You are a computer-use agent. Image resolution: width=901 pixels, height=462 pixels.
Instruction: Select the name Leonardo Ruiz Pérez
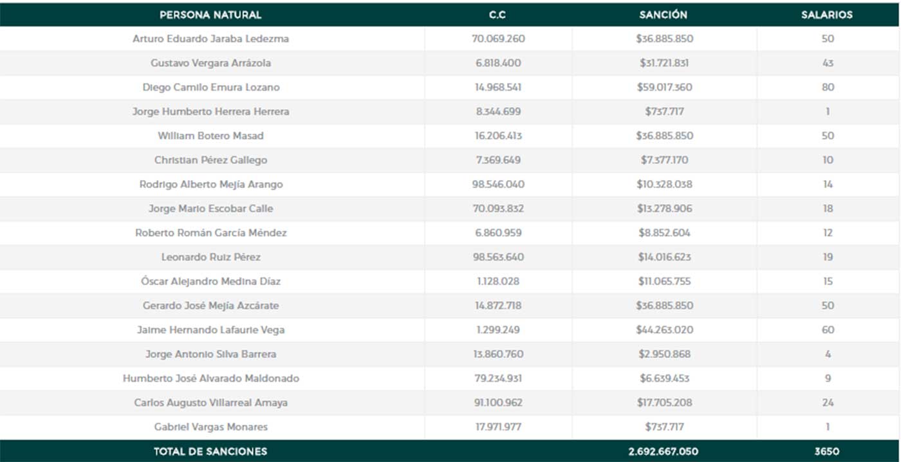(210, 257)
